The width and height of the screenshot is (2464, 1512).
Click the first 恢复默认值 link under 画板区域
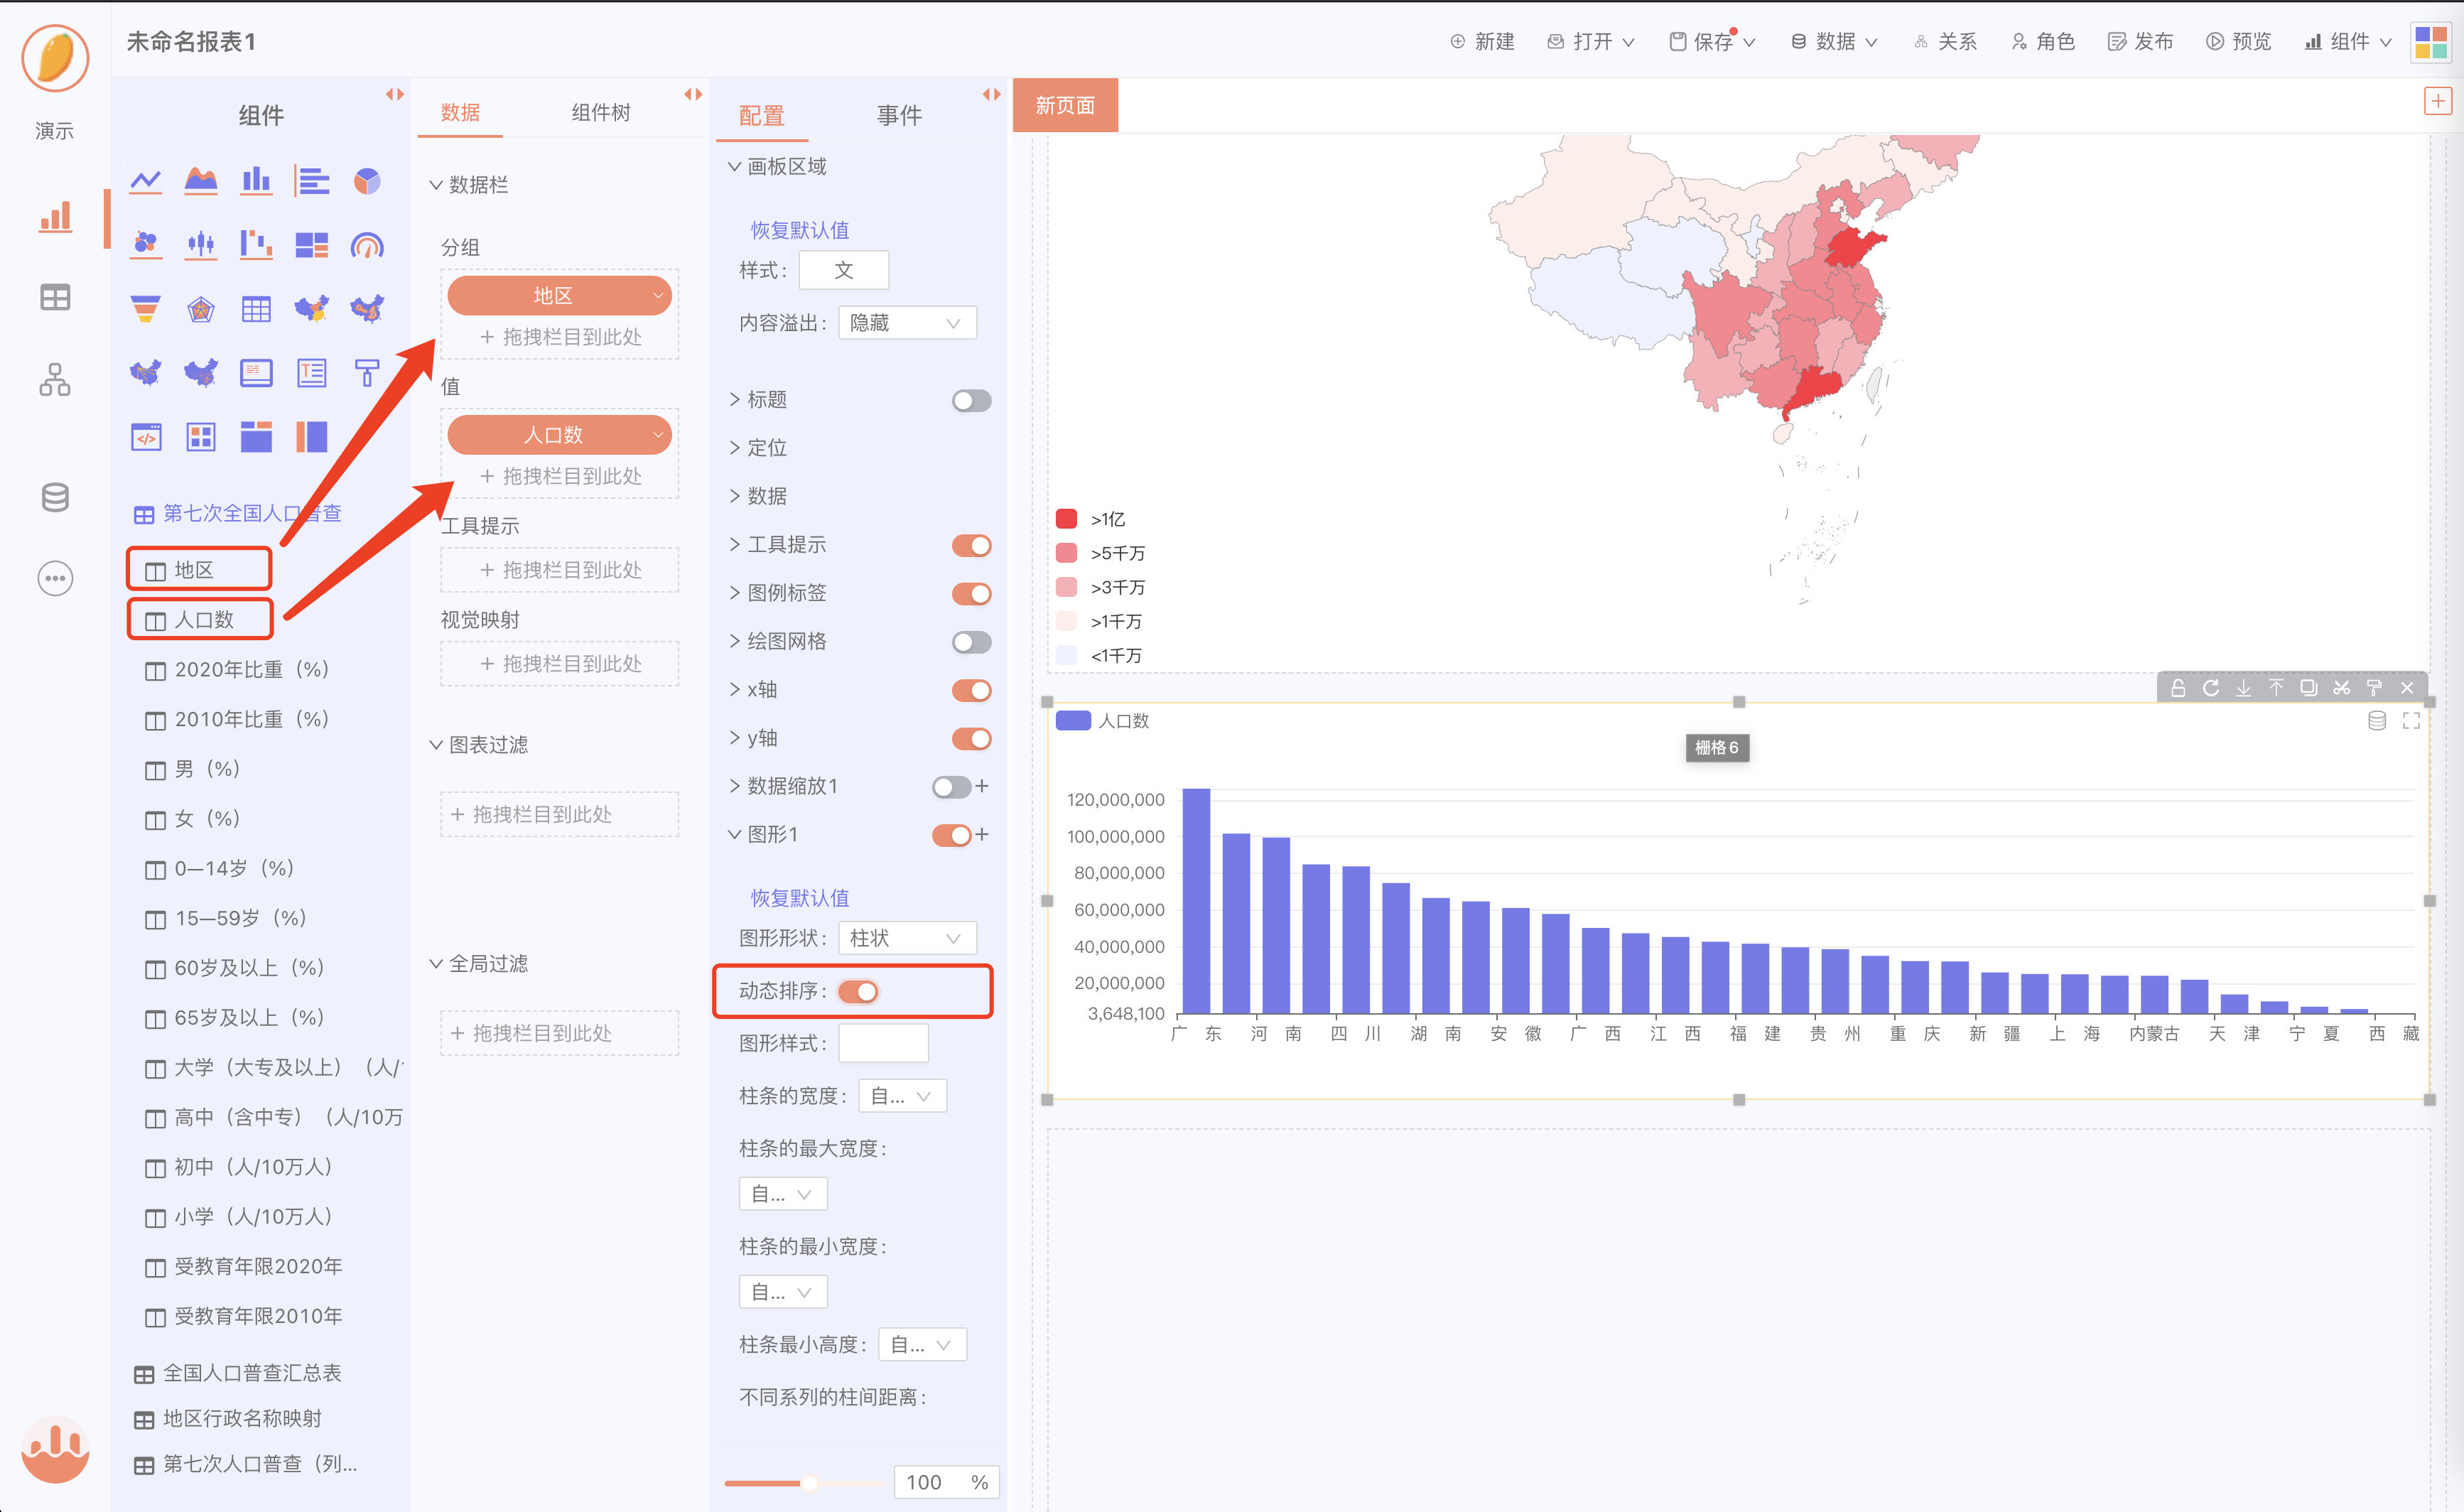800,230
